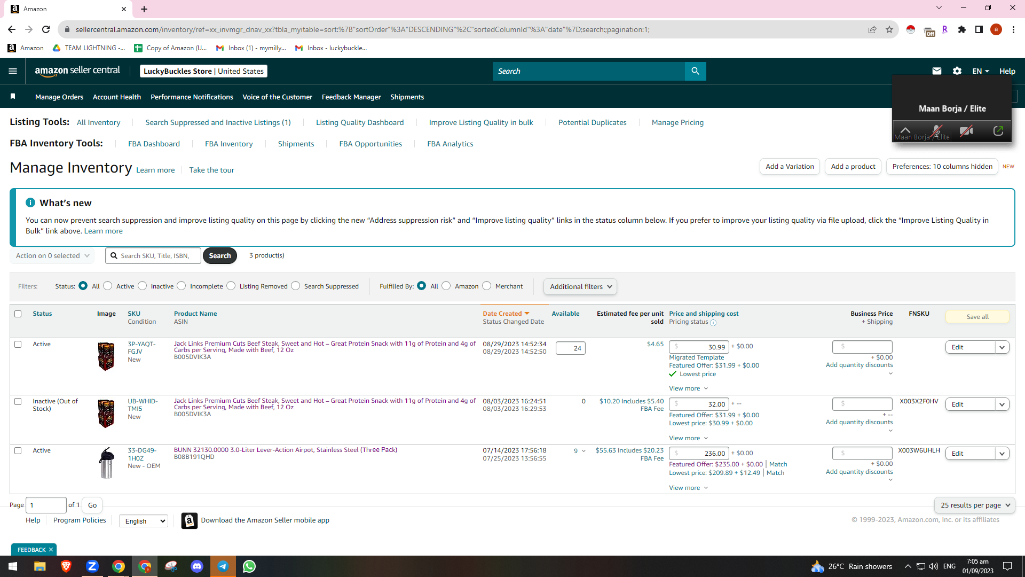Open the English footer language select
1025x577 pixels.
pyautogui.click(x=144, y=521)
